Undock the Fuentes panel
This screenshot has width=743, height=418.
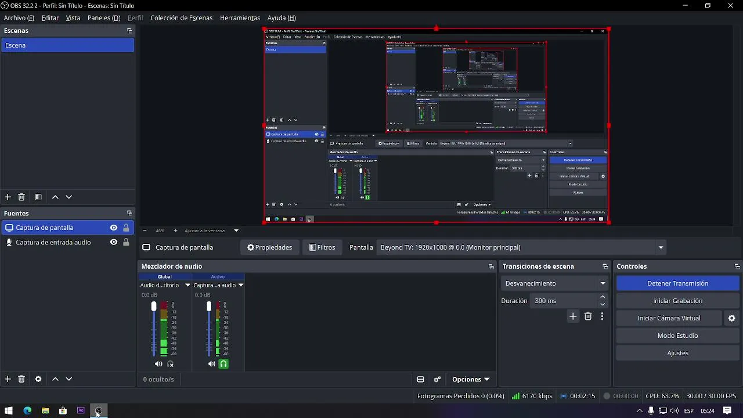point(129,213)
